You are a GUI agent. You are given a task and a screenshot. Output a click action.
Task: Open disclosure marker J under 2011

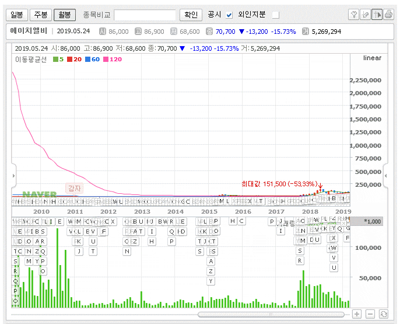79,251
